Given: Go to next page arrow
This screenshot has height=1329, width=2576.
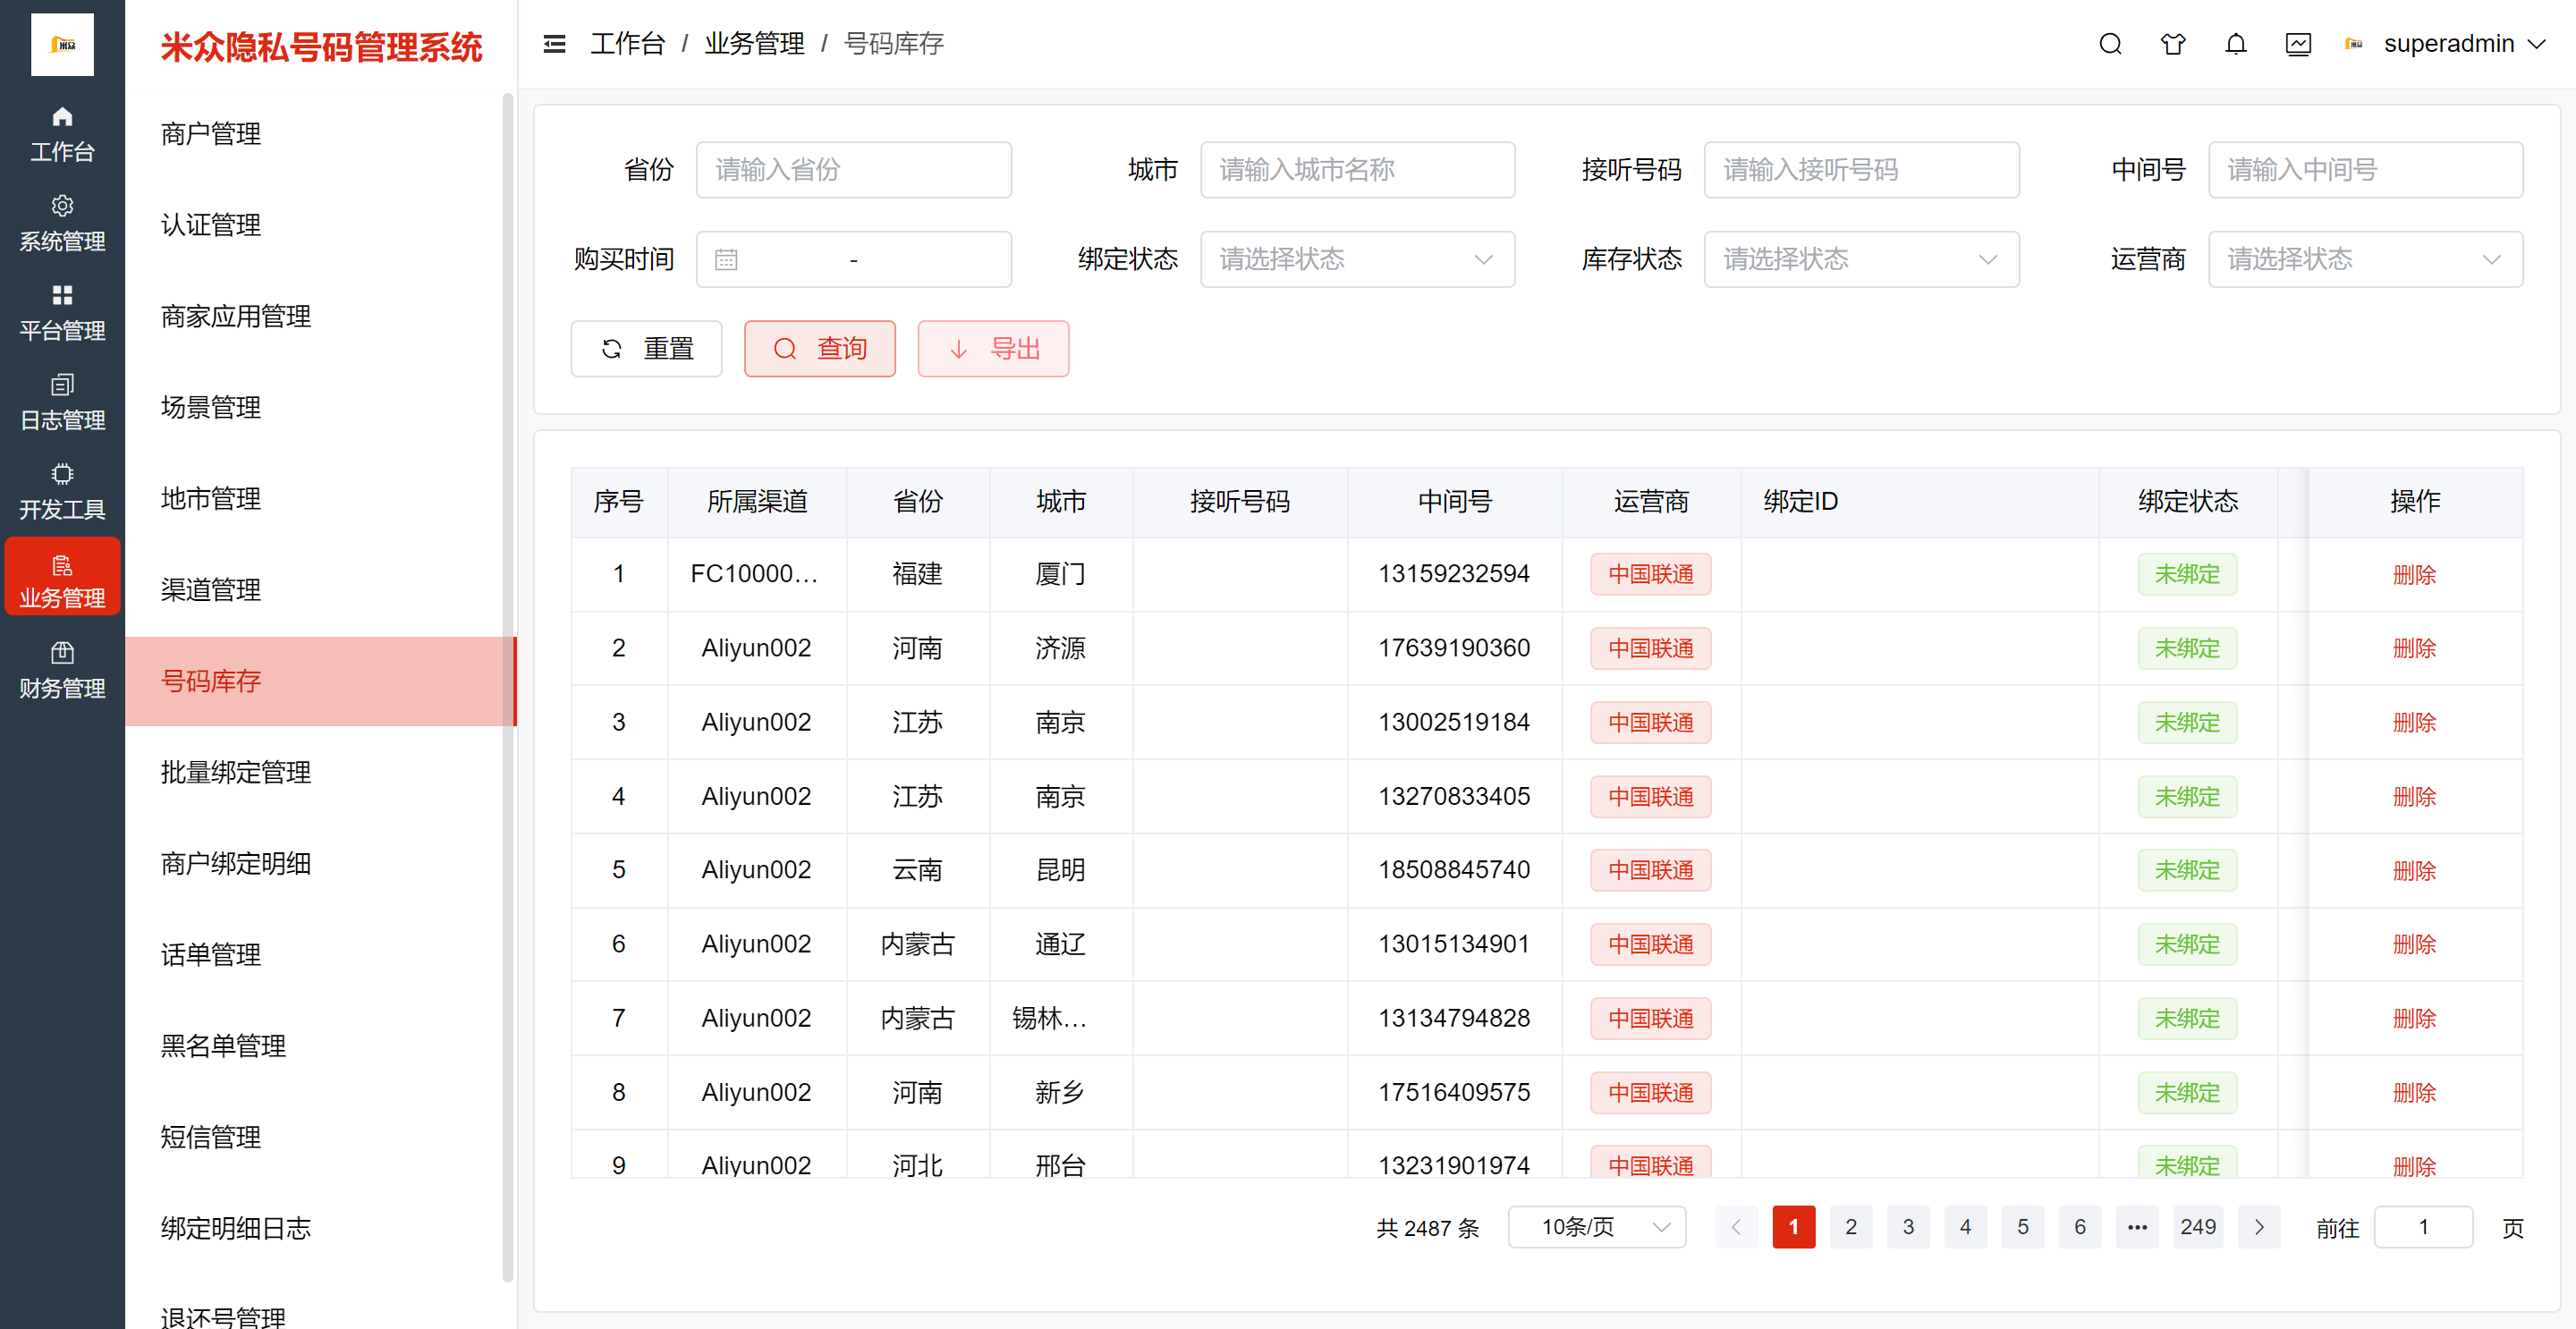Looking at the screenshot, I should [2259, 1227].
